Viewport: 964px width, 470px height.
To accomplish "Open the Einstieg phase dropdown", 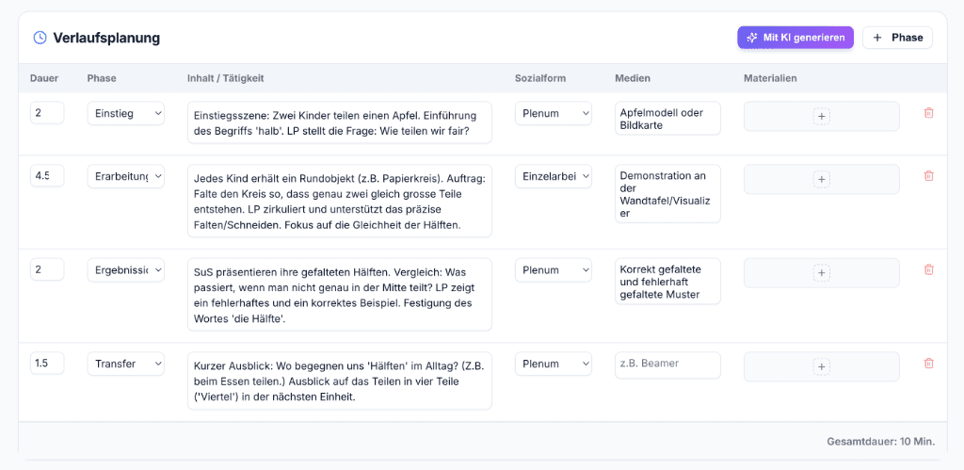I will pyautogui.click(x=126, y=113).
